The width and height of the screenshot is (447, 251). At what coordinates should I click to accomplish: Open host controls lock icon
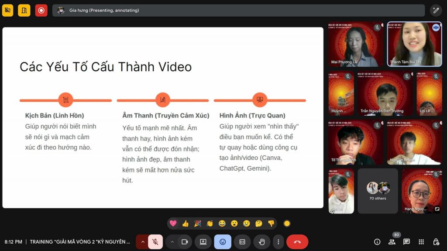[436, 242]
